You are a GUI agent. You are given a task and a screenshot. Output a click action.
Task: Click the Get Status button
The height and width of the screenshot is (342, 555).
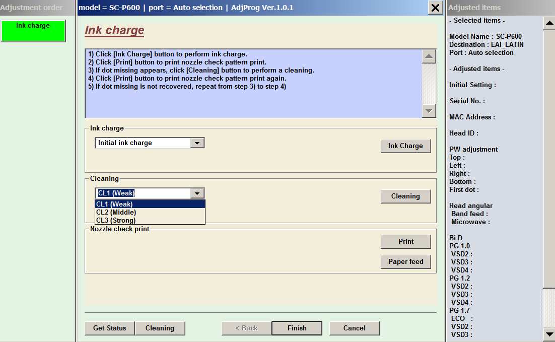110,328
